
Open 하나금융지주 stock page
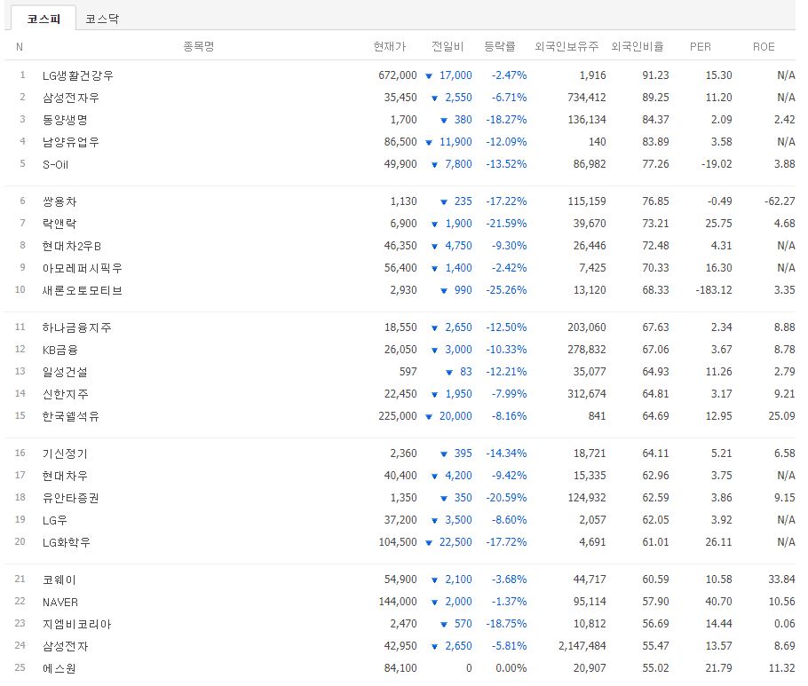(76, 327)
